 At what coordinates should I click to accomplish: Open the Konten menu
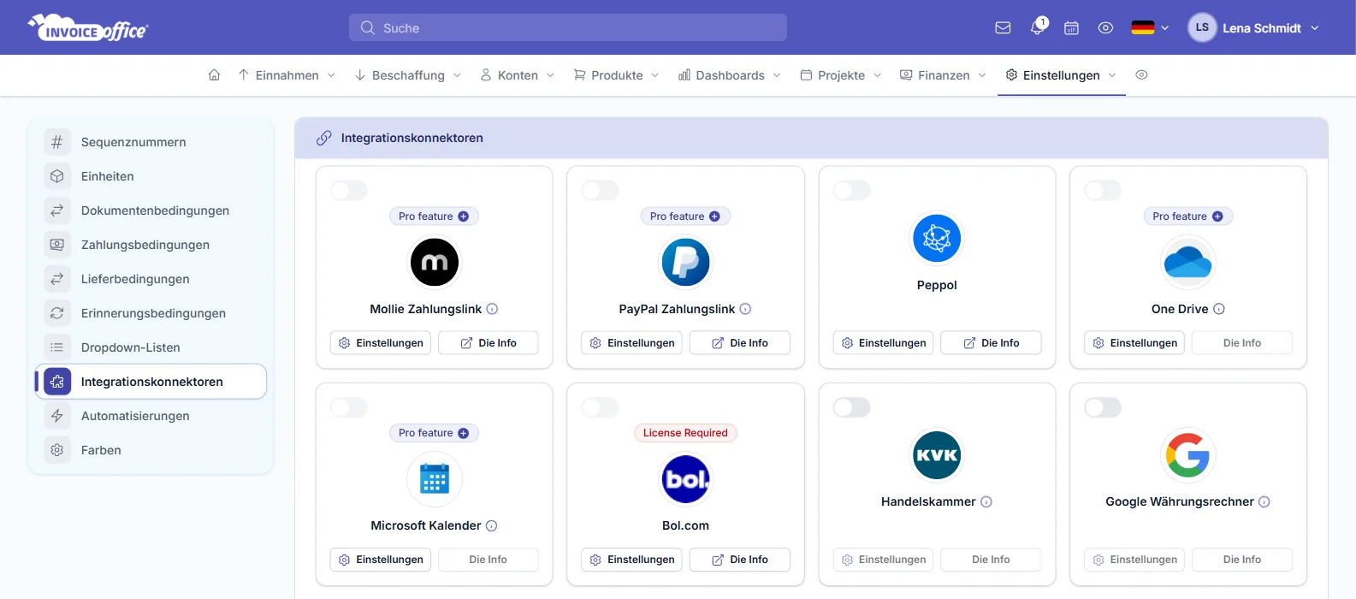[x=518, y=75]
